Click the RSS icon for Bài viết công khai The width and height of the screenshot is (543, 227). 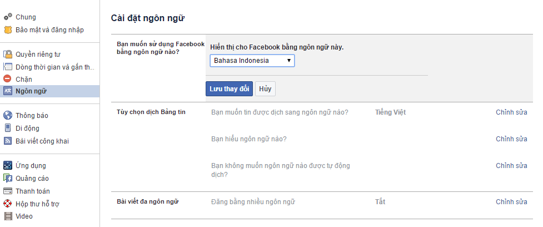pyautogui.click(x=8, y=141)
